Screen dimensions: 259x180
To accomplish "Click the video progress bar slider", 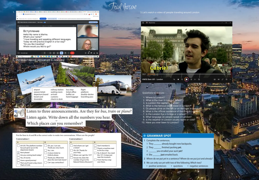I will click(187, 74).
